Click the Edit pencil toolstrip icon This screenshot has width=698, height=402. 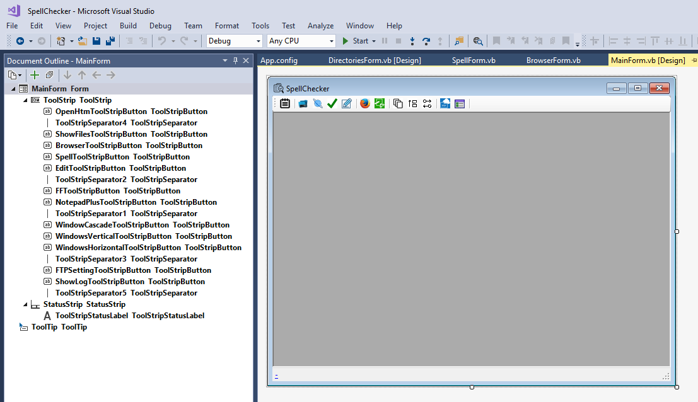tap(346, 103)
